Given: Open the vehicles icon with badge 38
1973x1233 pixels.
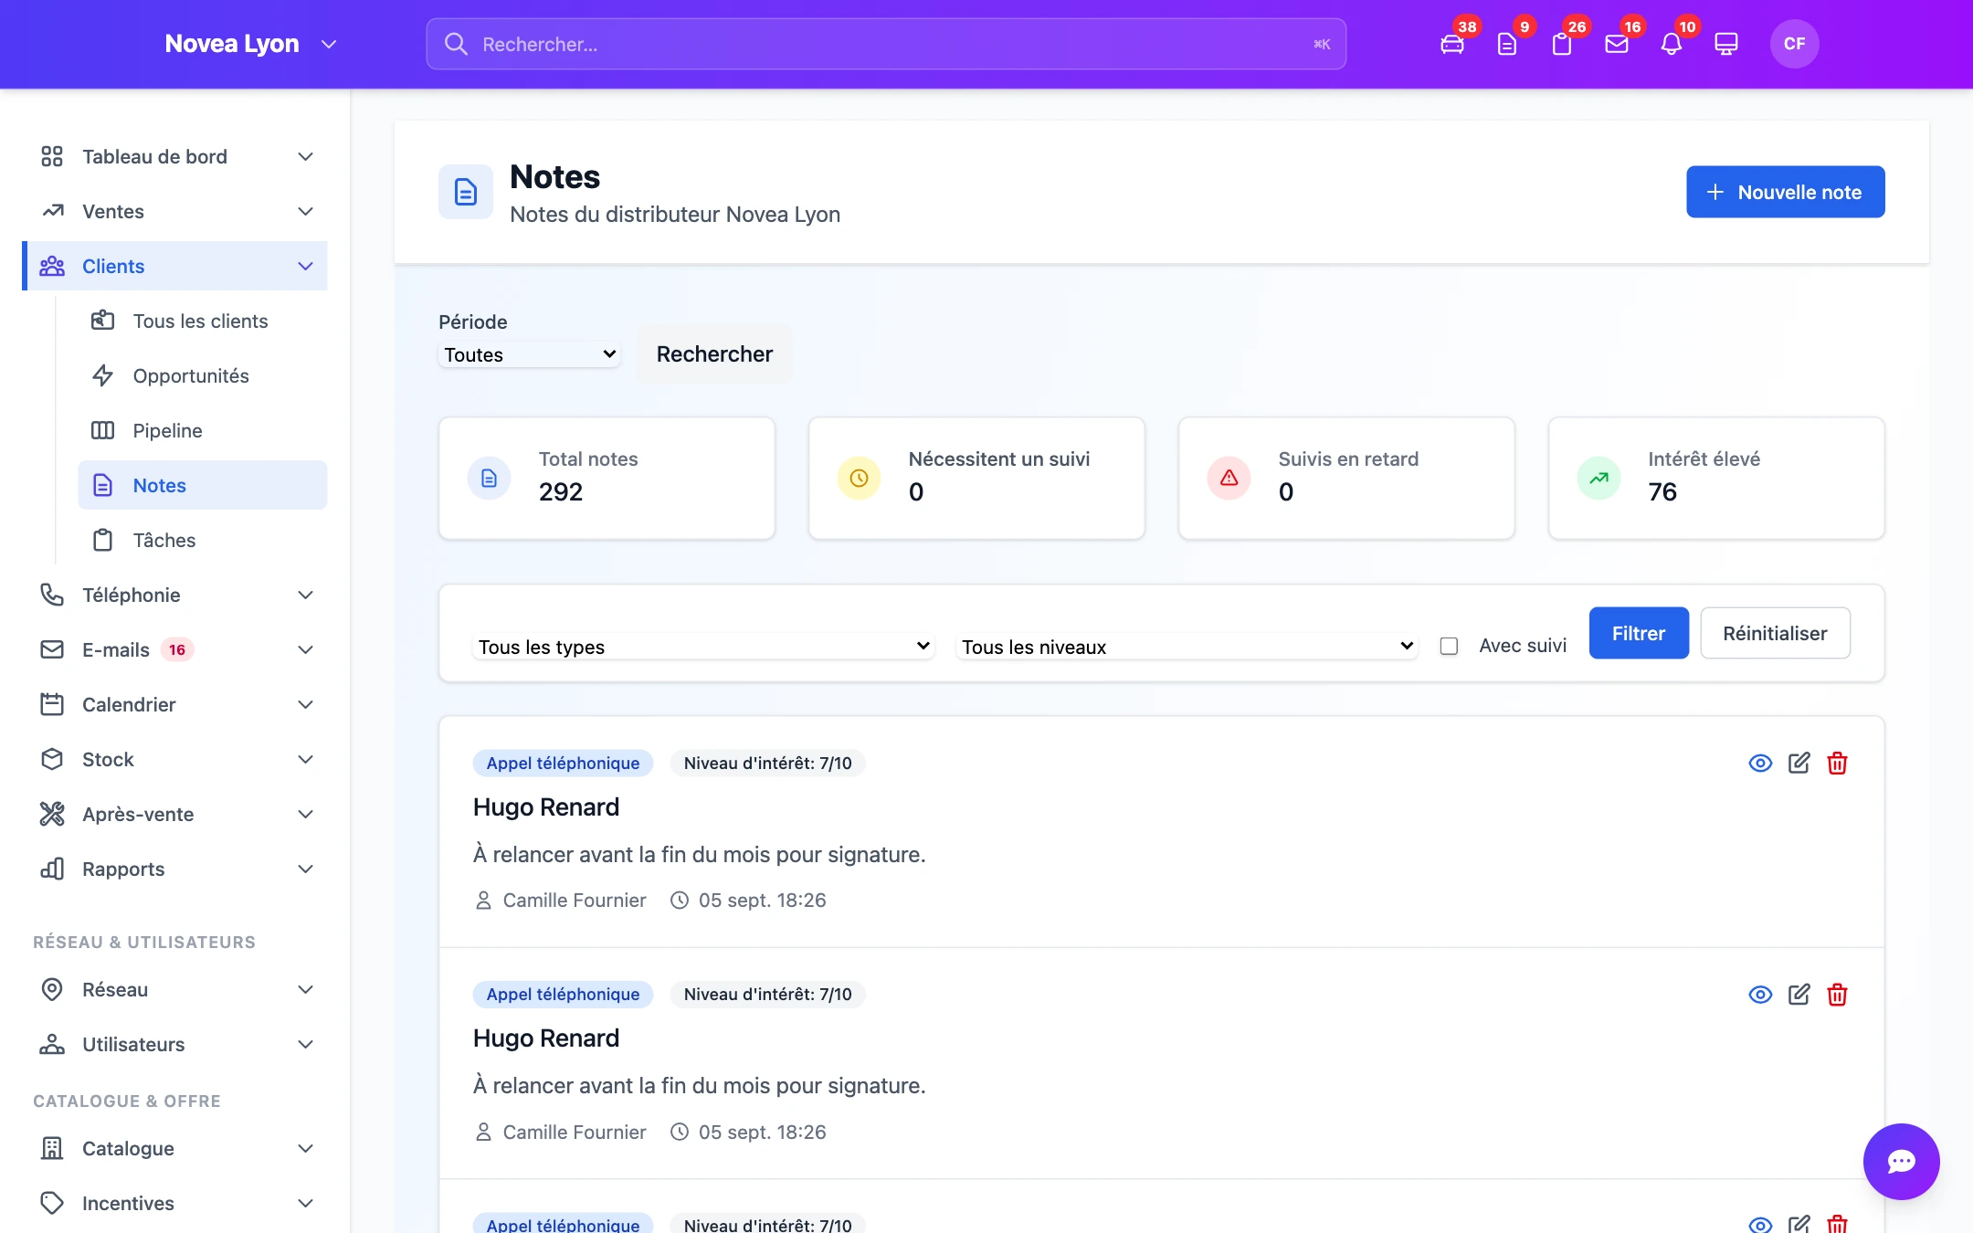Looking at the screenshot, I should (x=1452, y=44).
